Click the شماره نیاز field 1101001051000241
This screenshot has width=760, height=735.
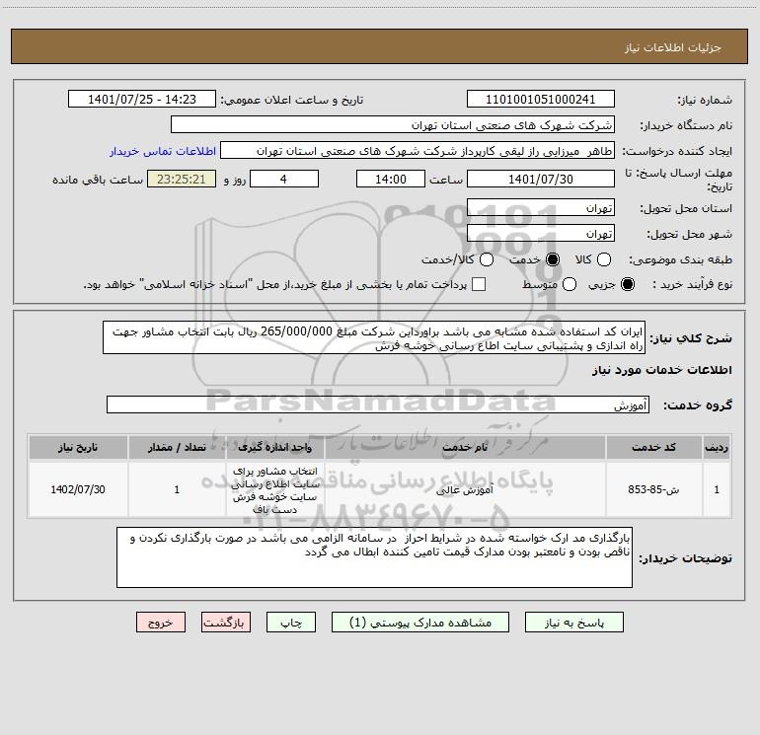pos(541,100)
